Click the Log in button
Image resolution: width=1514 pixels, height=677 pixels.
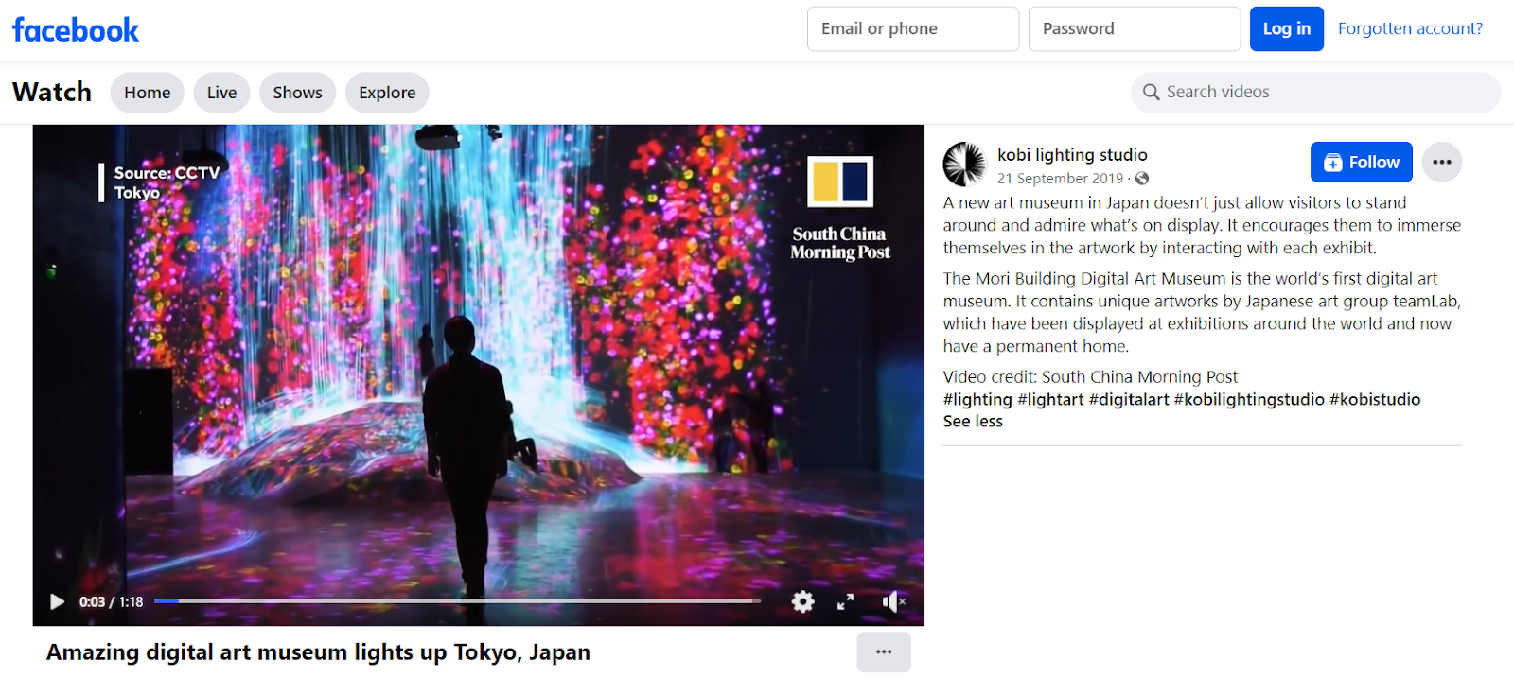click(1287, 28)
